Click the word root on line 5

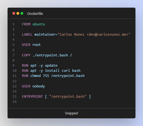point(37,45)
